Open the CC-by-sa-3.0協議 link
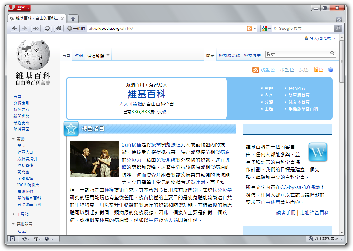Viewport: 353px width, 251px height. pyautogui.click(x=300, y=187)
